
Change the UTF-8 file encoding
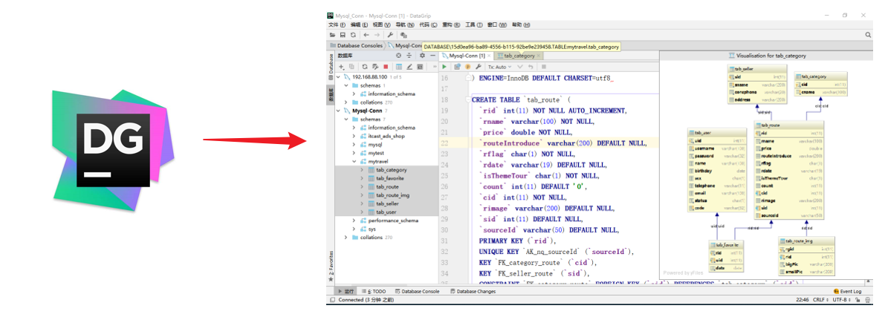[x=842, y=300]
